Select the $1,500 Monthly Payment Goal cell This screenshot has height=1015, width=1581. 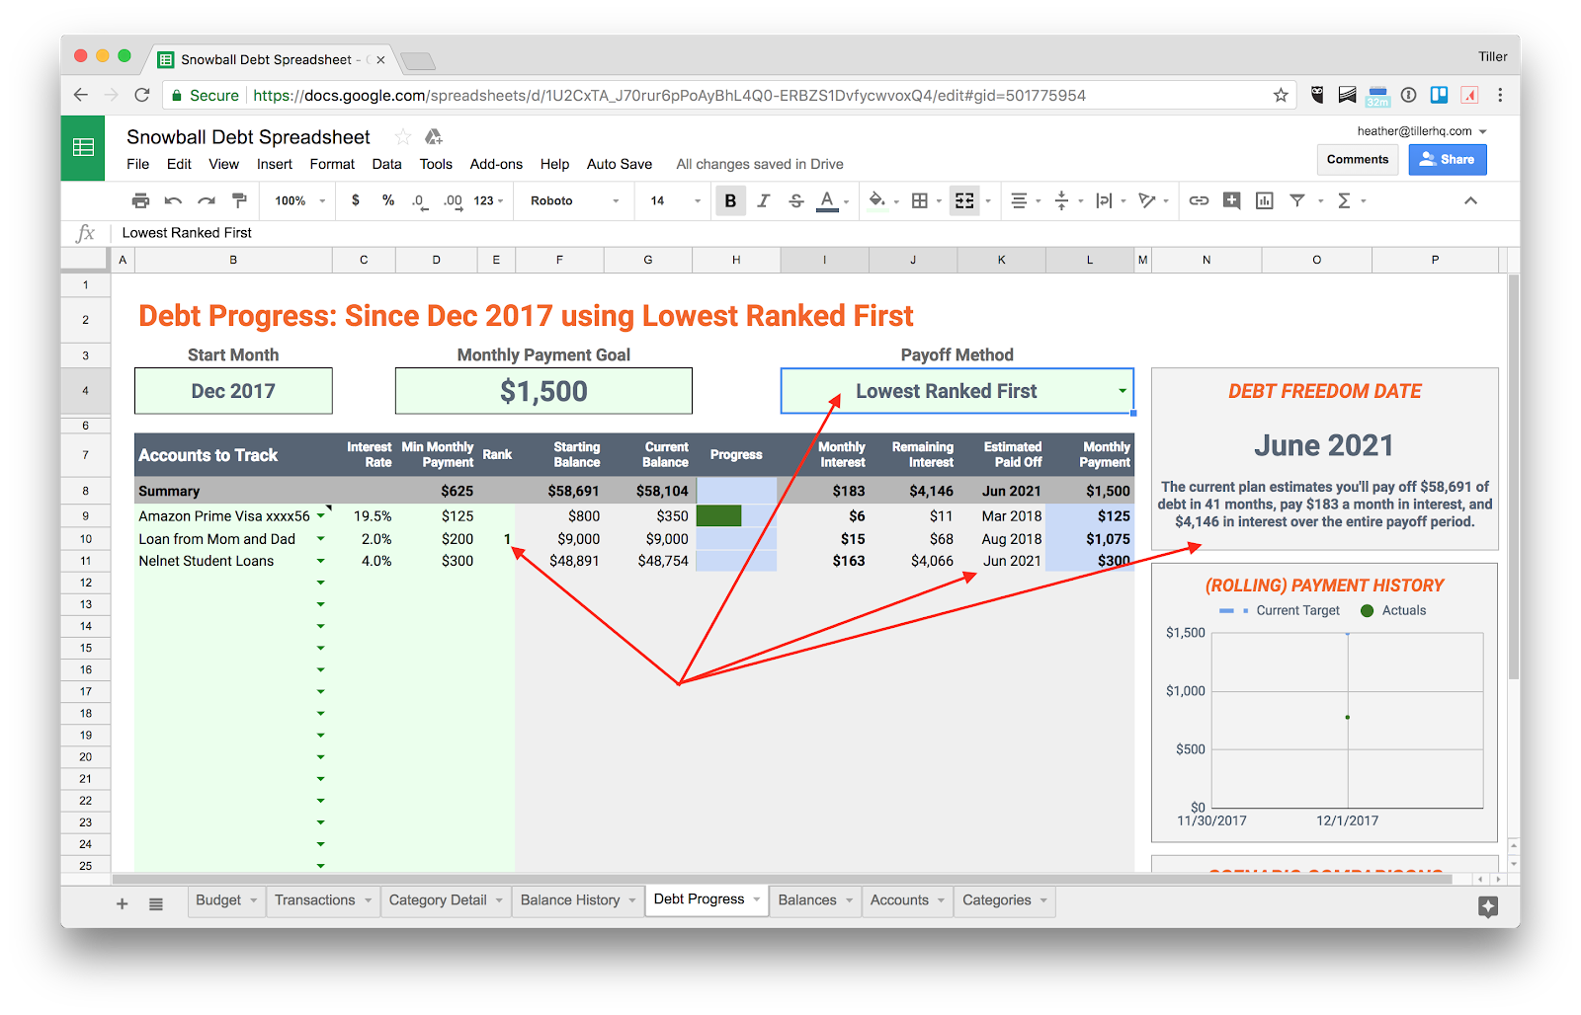click(x=543, y=391)
